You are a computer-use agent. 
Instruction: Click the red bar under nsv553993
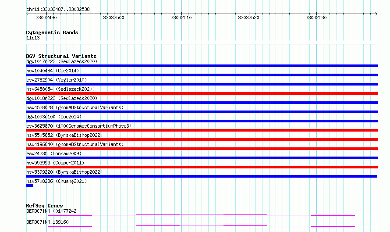202,167
